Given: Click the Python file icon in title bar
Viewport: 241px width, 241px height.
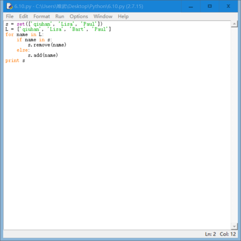Looking at the screenshot, I should point(10,6).
